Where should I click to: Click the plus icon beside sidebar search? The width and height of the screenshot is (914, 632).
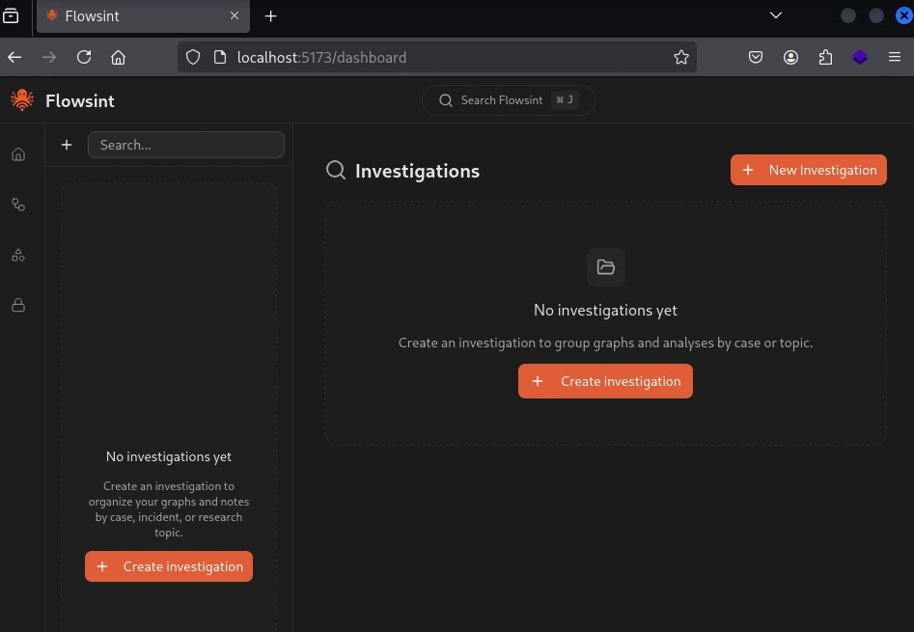click(x=67, y=145)
